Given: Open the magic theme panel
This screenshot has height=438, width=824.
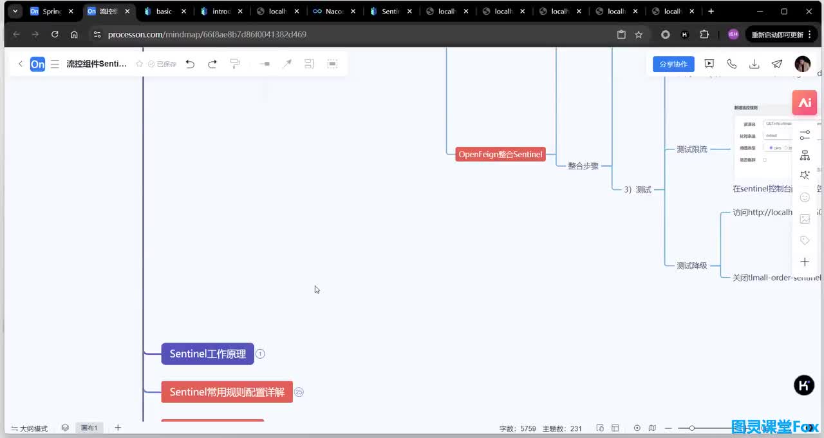Looking at the screenshot, I should click(805, 175).
